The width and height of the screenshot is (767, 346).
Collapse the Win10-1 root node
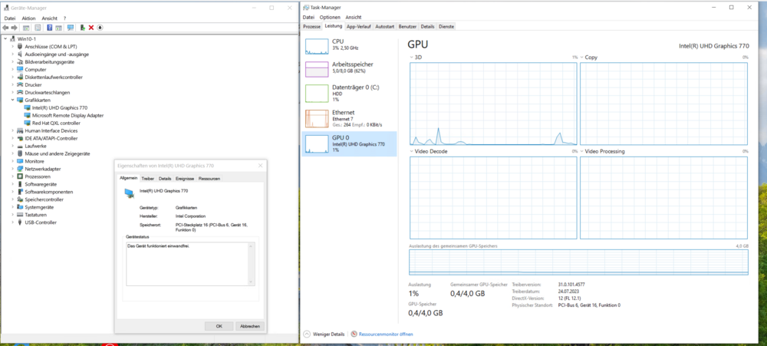coord(5,38)
